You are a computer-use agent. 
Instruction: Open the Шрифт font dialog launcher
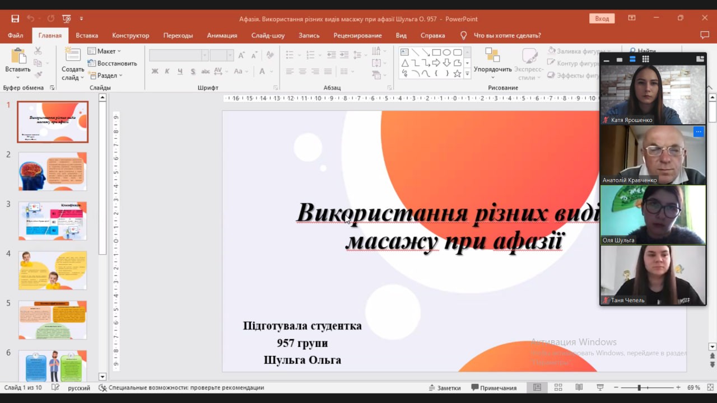276,88
